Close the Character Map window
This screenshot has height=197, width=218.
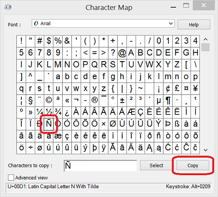(x=203, y=5)
